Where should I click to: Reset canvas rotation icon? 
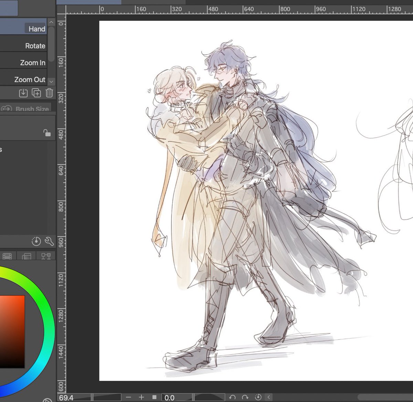point(258,398)
